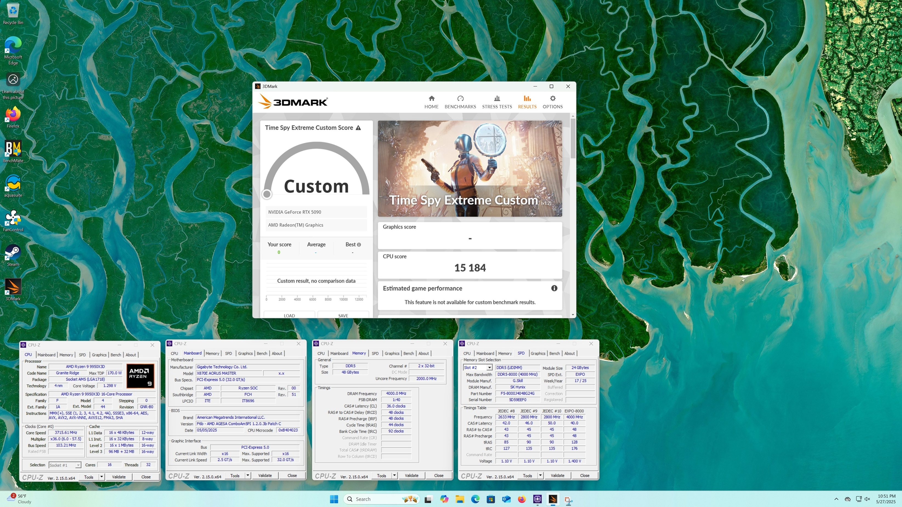Open the SPD tab in the CPU-Z Memory window
This screenshot has width=902, height=507.
375,353
